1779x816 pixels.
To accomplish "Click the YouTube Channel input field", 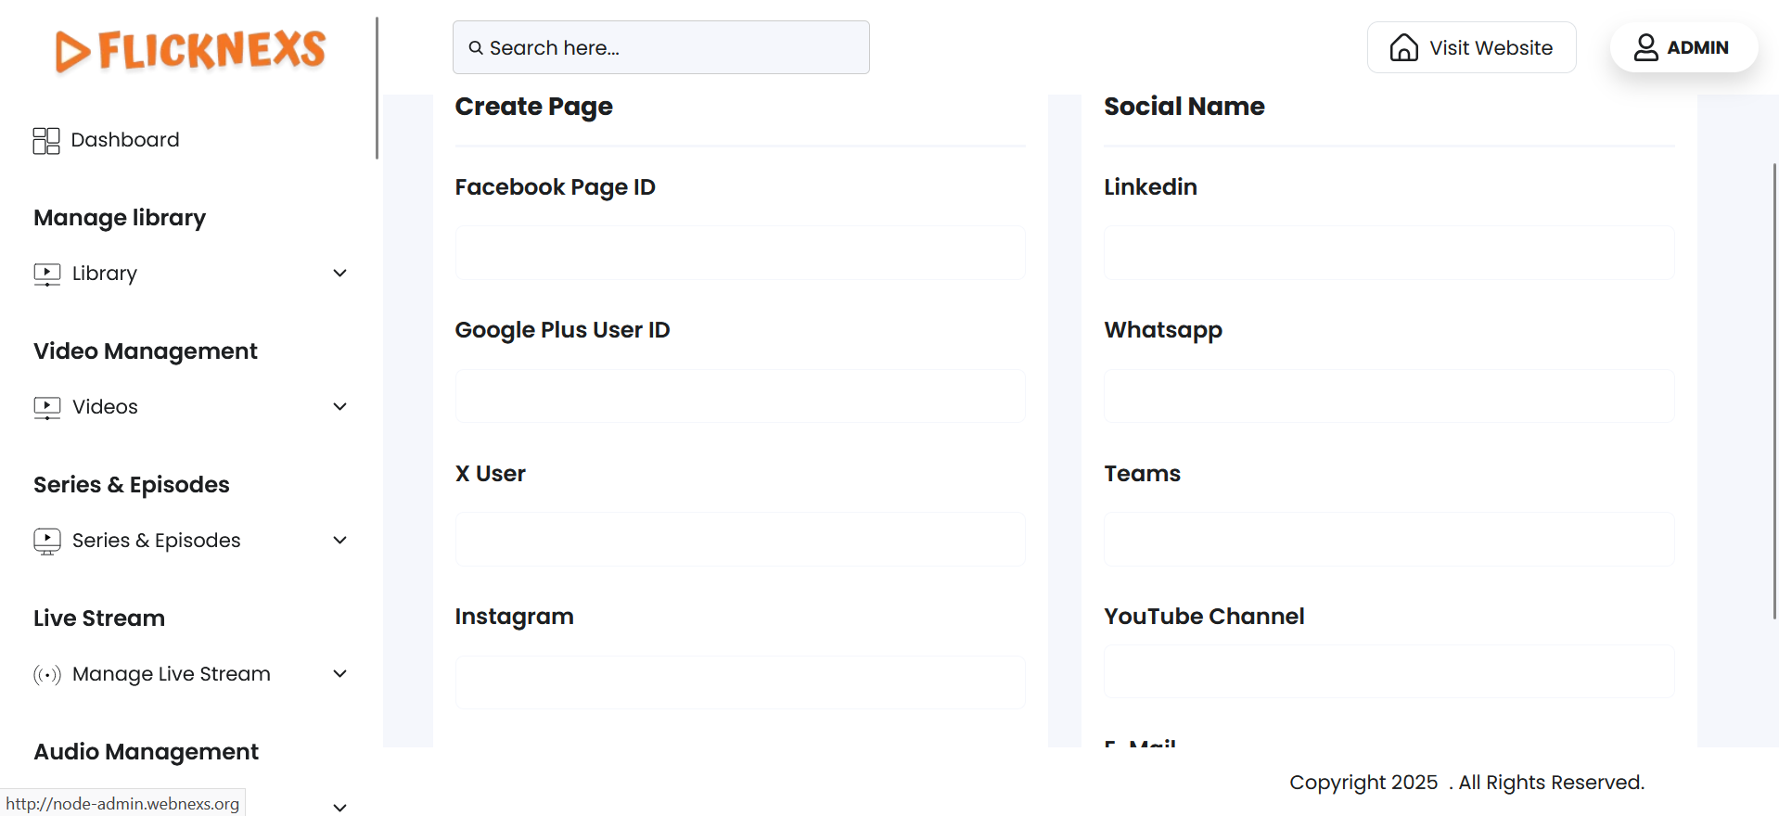I will pos(1389,671).
